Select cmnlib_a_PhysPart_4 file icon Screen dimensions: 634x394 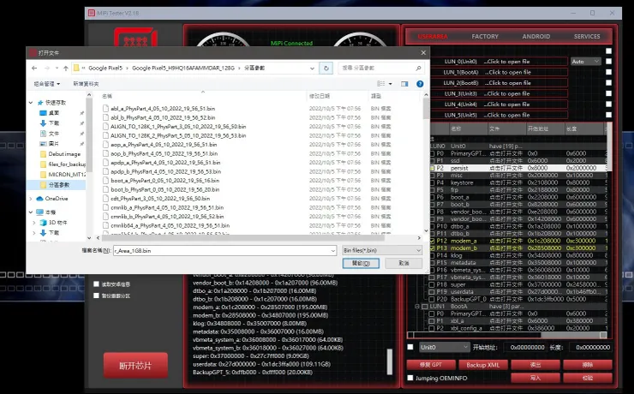point(105,207)
